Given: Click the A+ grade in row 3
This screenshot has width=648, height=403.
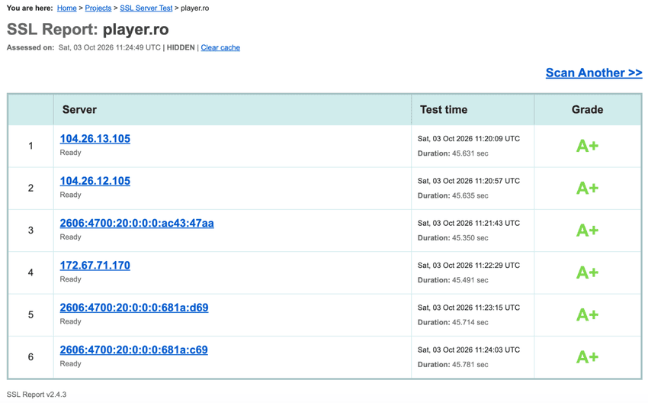Looking at the screenshot, I should coord(587,231).
